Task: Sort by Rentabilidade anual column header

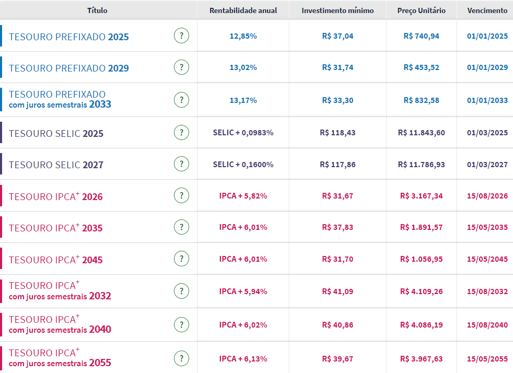Action: (243, 10)
